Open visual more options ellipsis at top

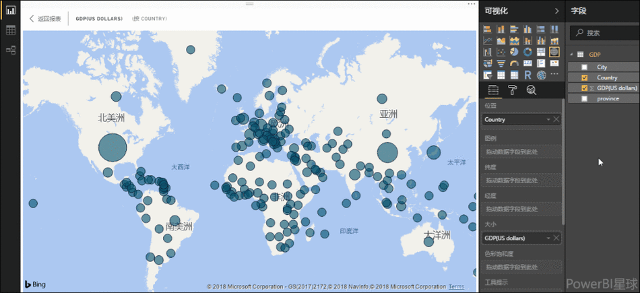[472, 3]
